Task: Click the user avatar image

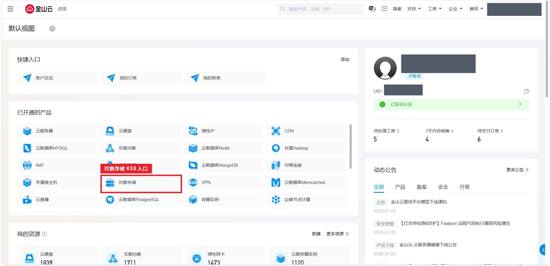Action: [385, 68]
